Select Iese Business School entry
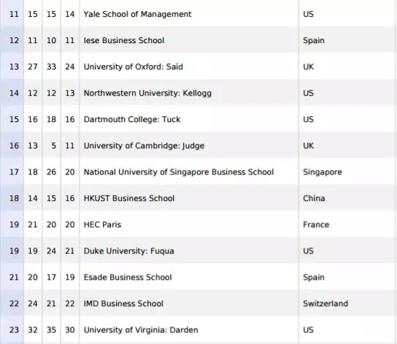 [x=124, y=40]
